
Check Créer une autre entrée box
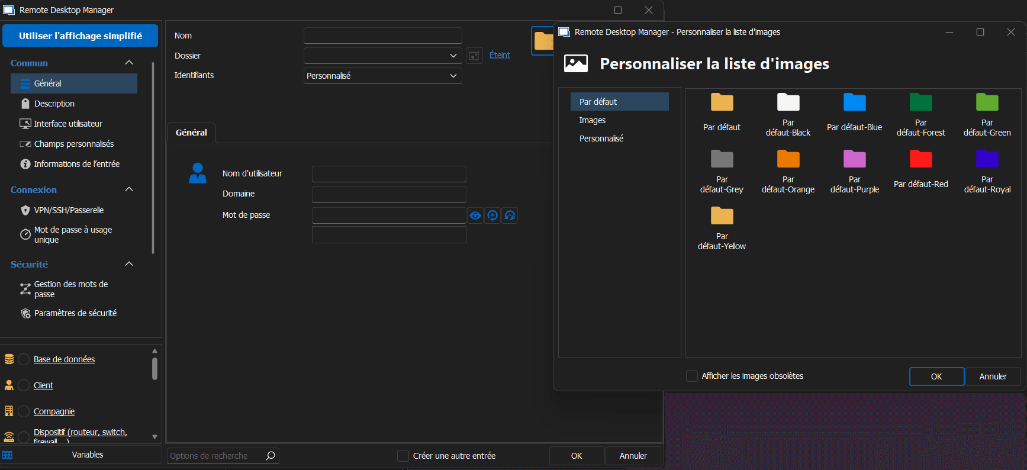(403, 456)
